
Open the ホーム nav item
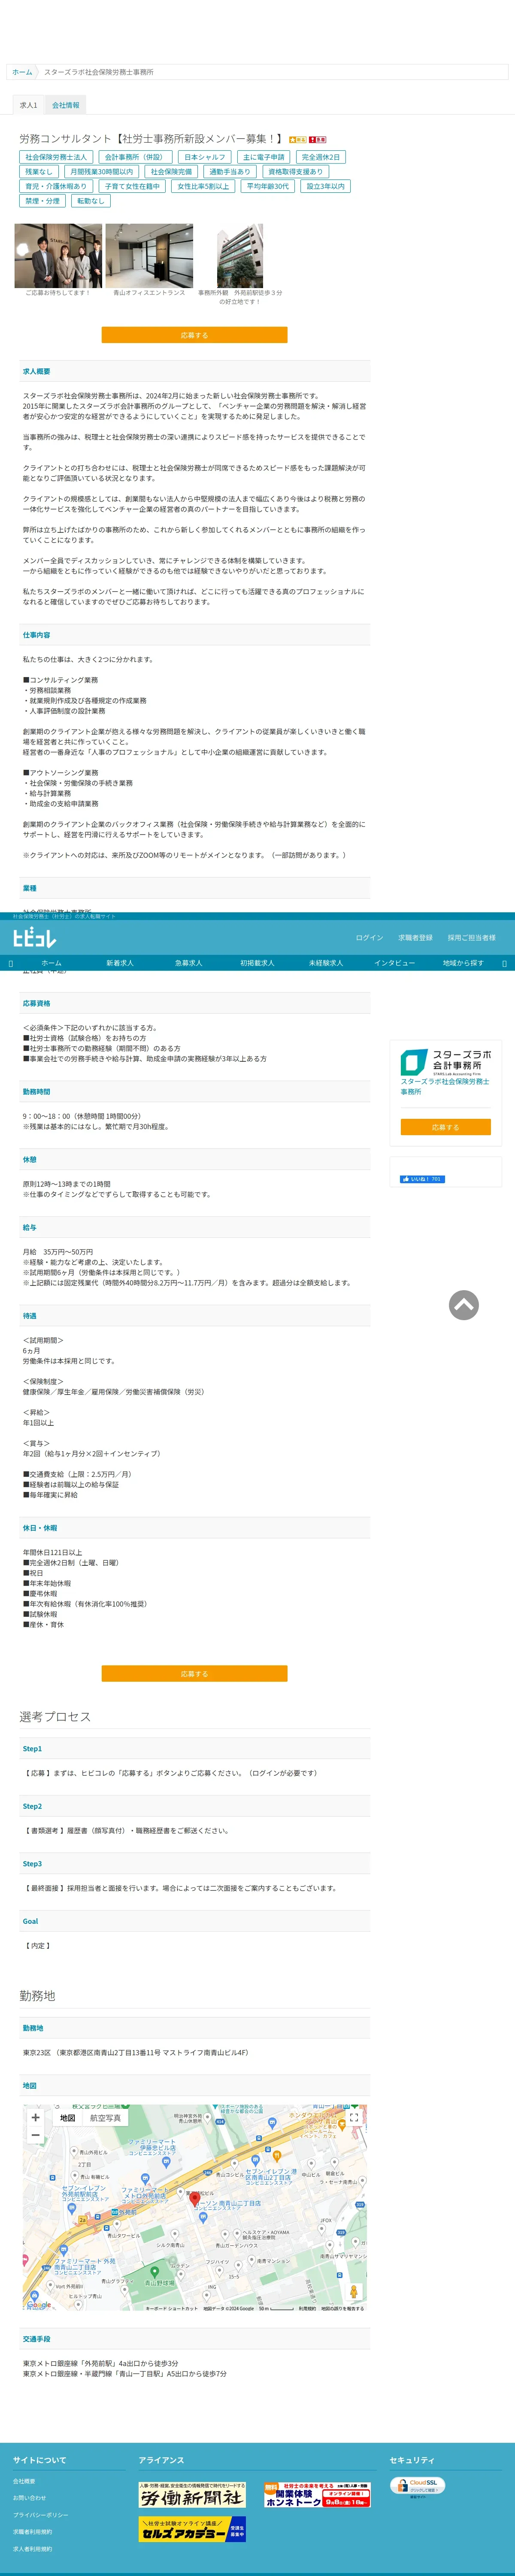(51, 963)
